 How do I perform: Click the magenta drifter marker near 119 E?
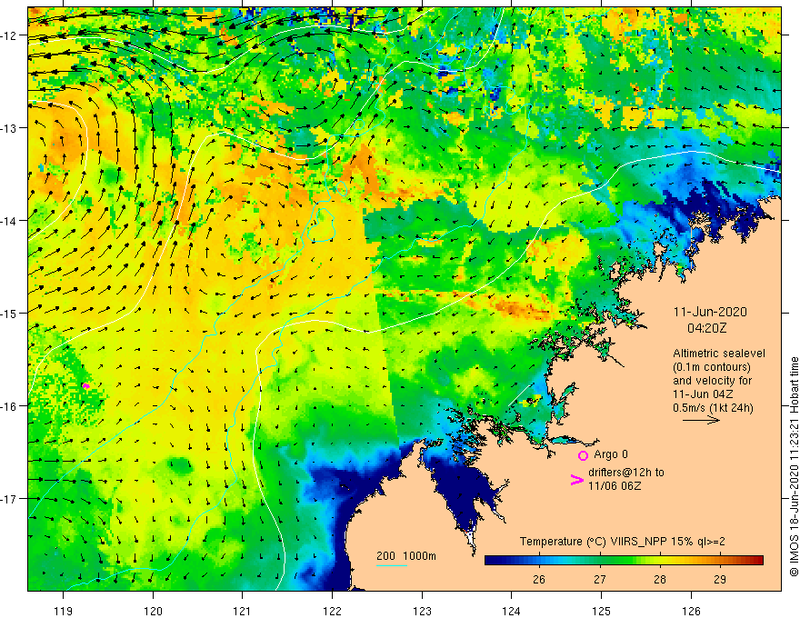pos(85,386)
